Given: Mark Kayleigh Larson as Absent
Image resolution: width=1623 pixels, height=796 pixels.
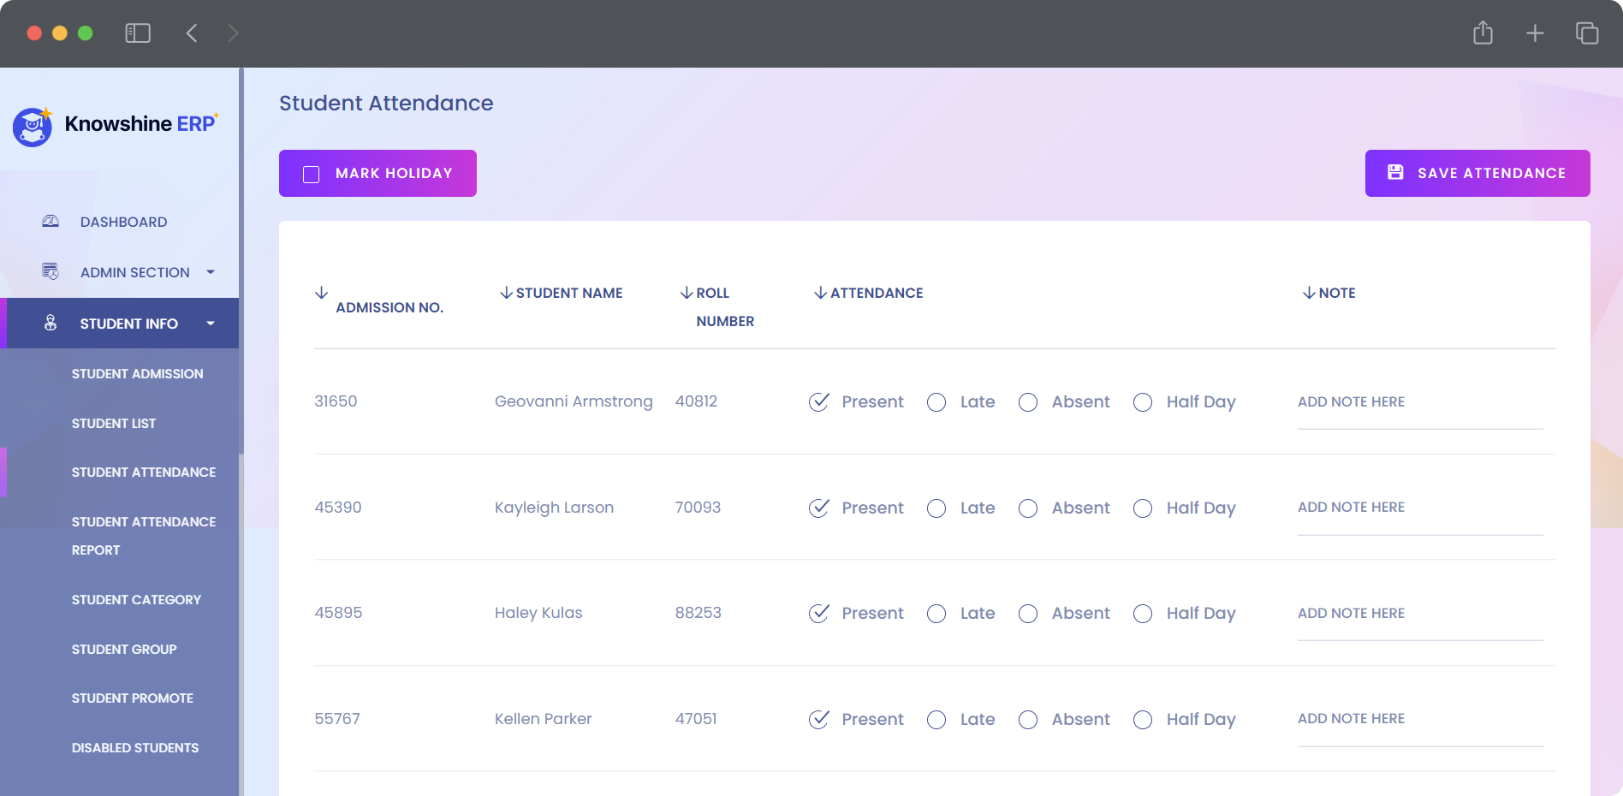Looking at the screenshot, I should (x=1028, y=508).
